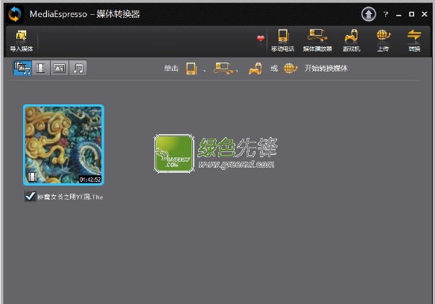Open the help question mark icon
435x304 pixels.
point(386,14)
